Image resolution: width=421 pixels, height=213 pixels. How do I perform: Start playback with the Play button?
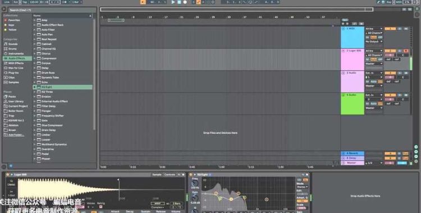pos(173,2)
